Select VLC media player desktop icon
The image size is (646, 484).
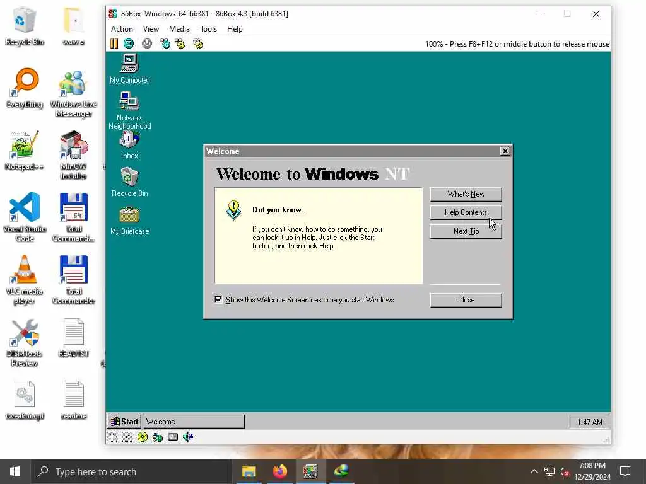pos(25,280)
